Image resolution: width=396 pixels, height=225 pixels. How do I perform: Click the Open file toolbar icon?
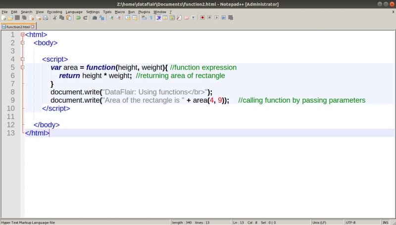(x=10, y=18)
